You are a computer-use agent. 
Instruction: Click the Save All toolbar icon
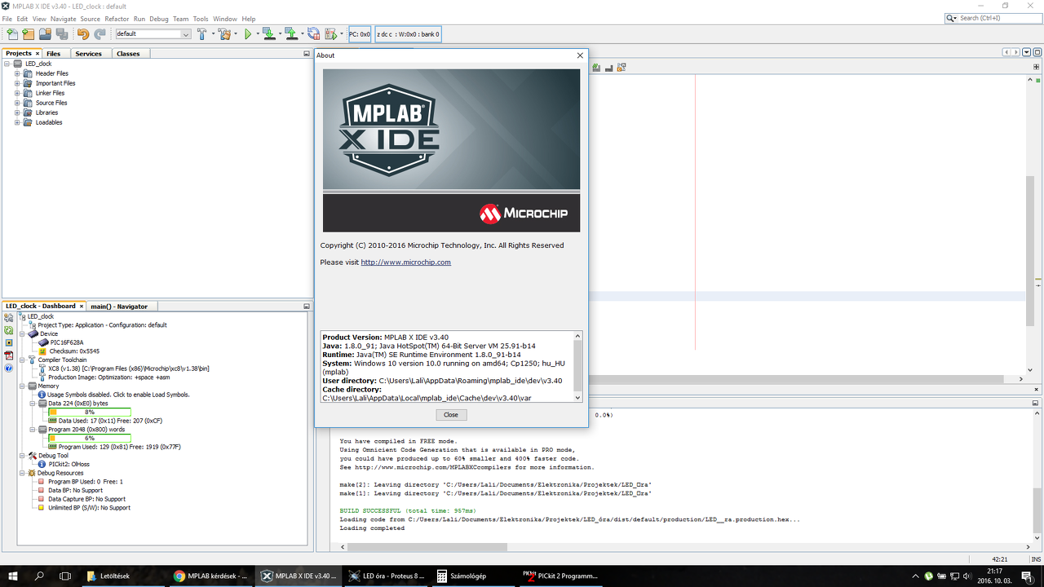click(61, 34)
